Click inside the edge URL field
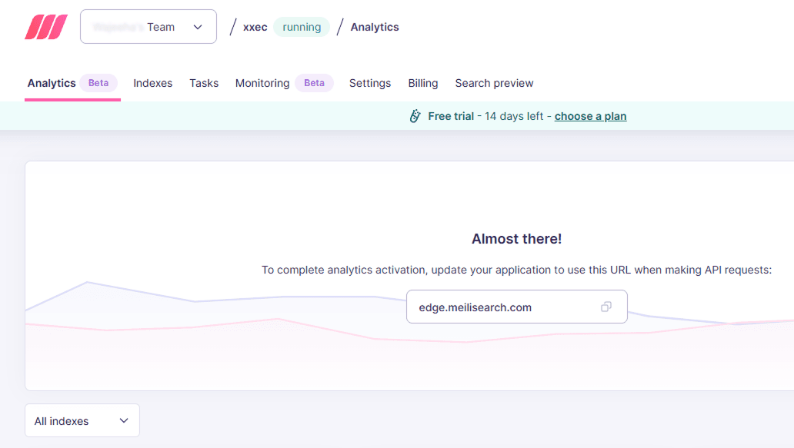This screenshot has width=794, height=448. tap(500, 306)
